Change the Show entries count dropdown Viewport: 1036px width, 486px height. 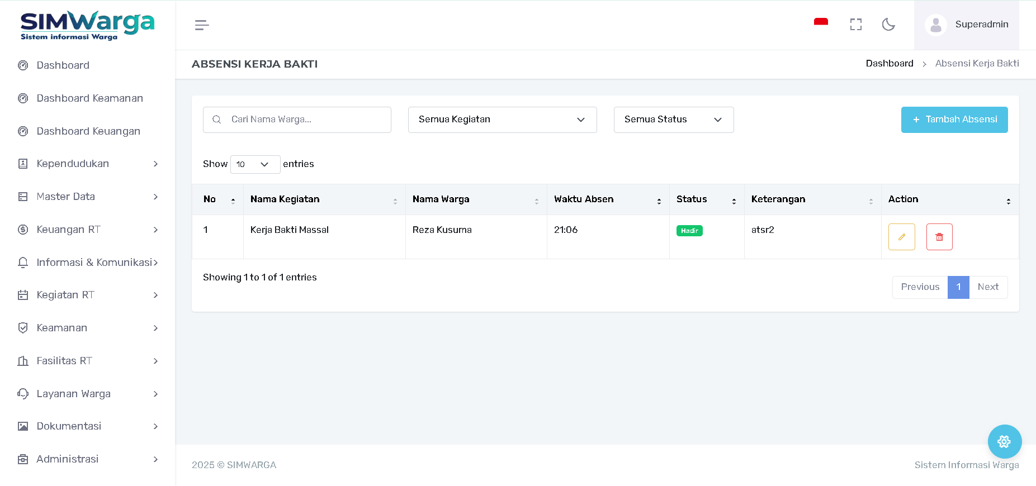pyautogui.click(x=255, y=164)
